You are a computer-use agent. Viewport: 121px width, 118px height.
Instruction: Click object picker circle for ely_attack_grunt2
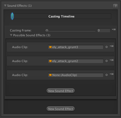pyautogui.click(x=106, y=61)
